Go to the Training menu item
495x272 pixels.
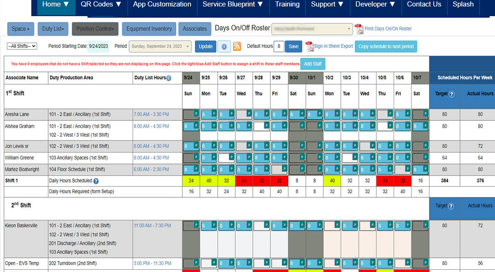(287, 5)
